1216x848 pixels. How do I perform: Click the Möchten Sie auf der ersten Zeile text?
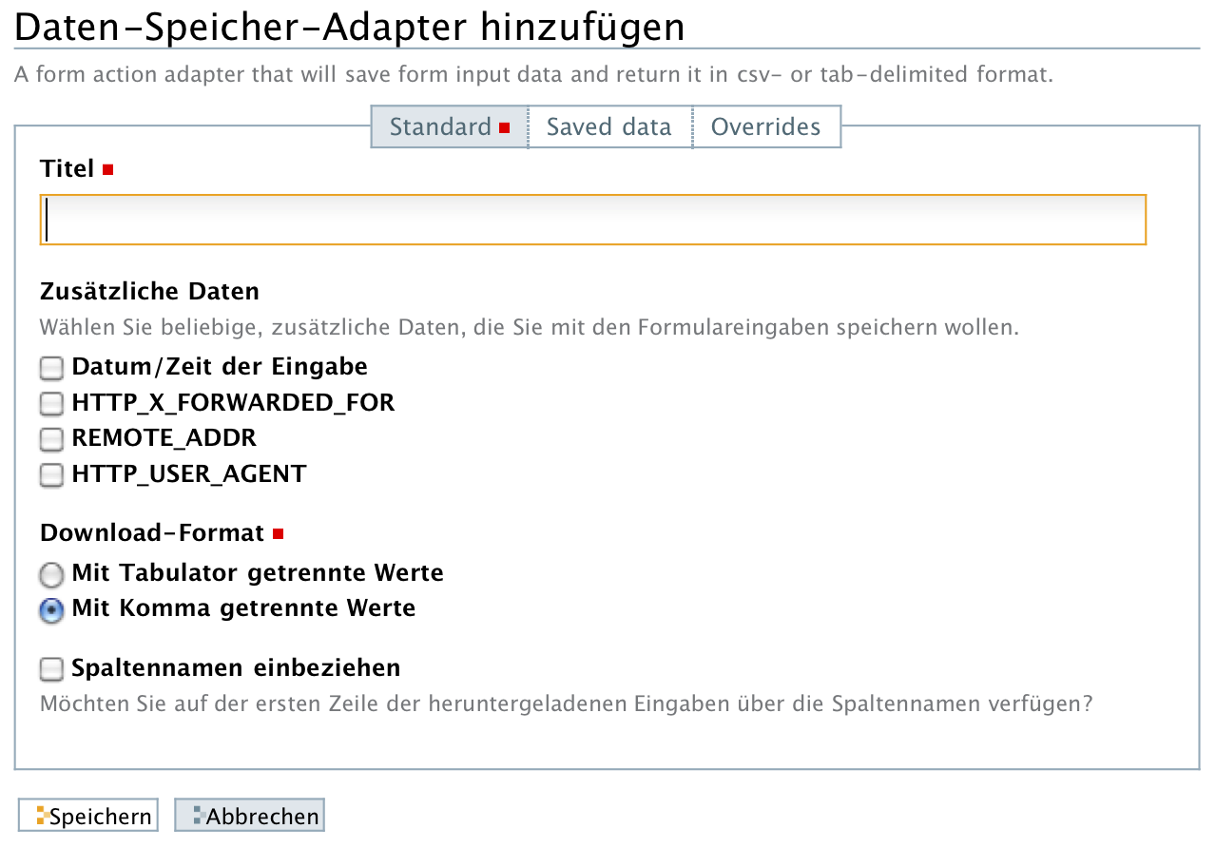[x=566, y=704]
